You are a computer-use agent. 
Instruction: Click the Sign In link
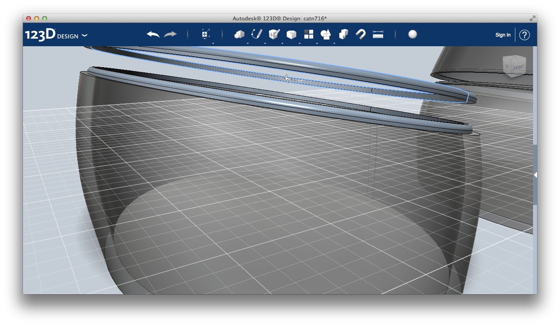[x=503, y=35]
